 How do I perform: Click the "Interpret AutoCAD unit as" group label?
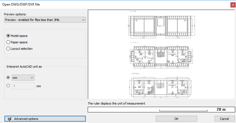coord(25,67)
